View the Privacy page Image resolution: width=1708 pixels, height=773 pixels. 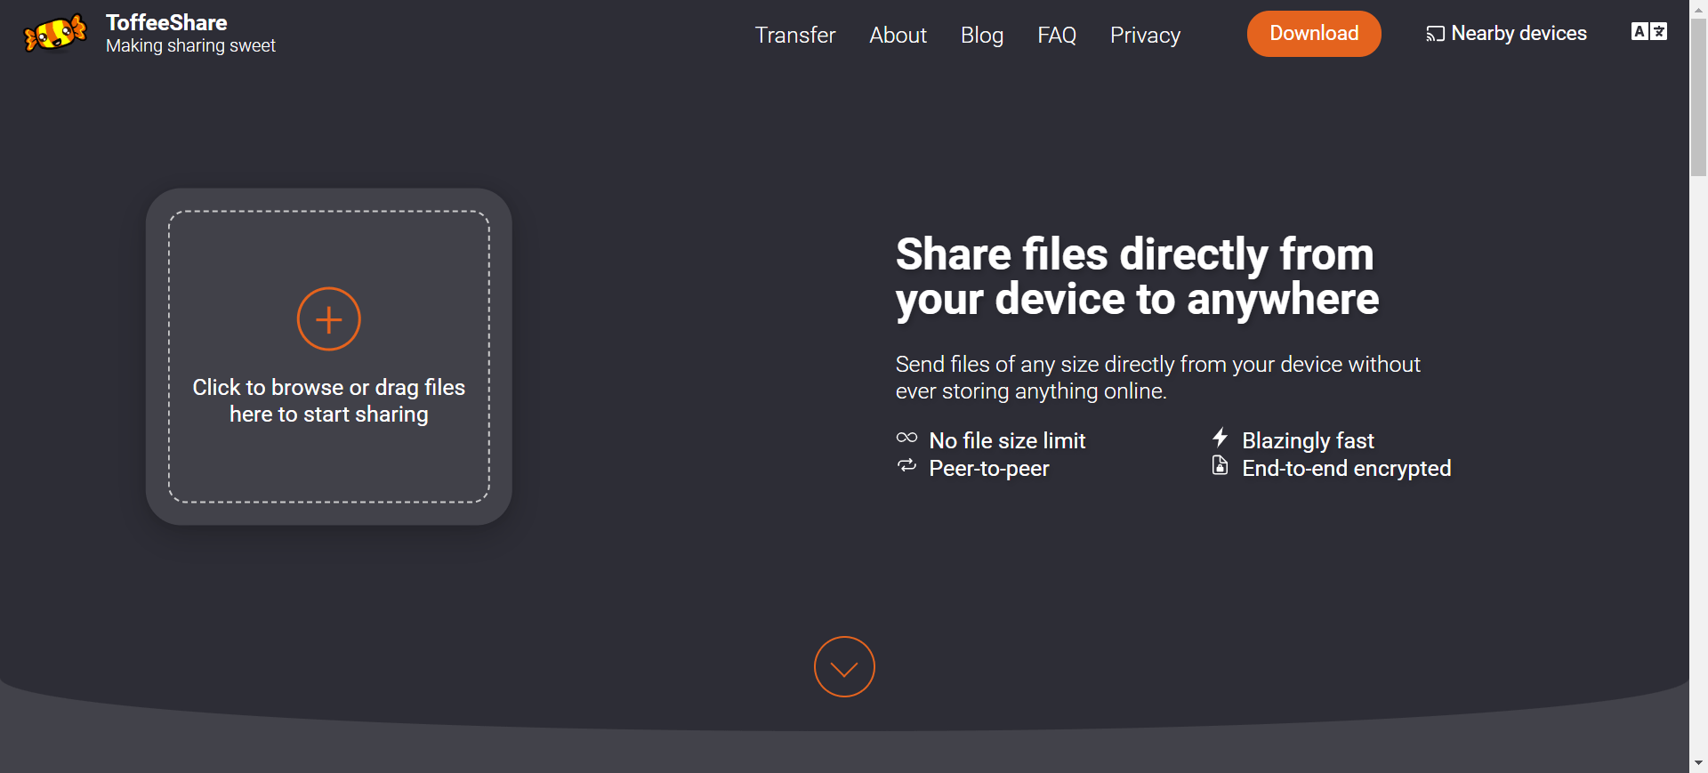[x=1145, y=36]
